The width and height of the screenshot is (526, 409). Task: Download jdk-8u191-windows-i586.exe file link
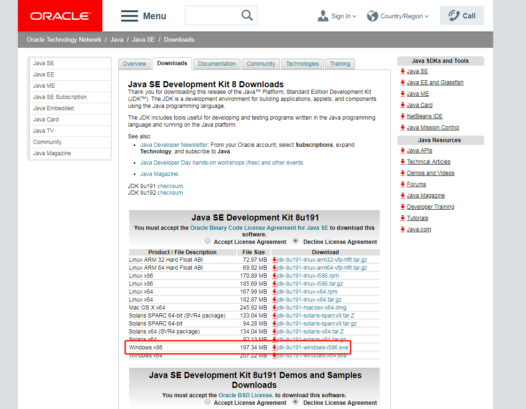tap(313, 348)
